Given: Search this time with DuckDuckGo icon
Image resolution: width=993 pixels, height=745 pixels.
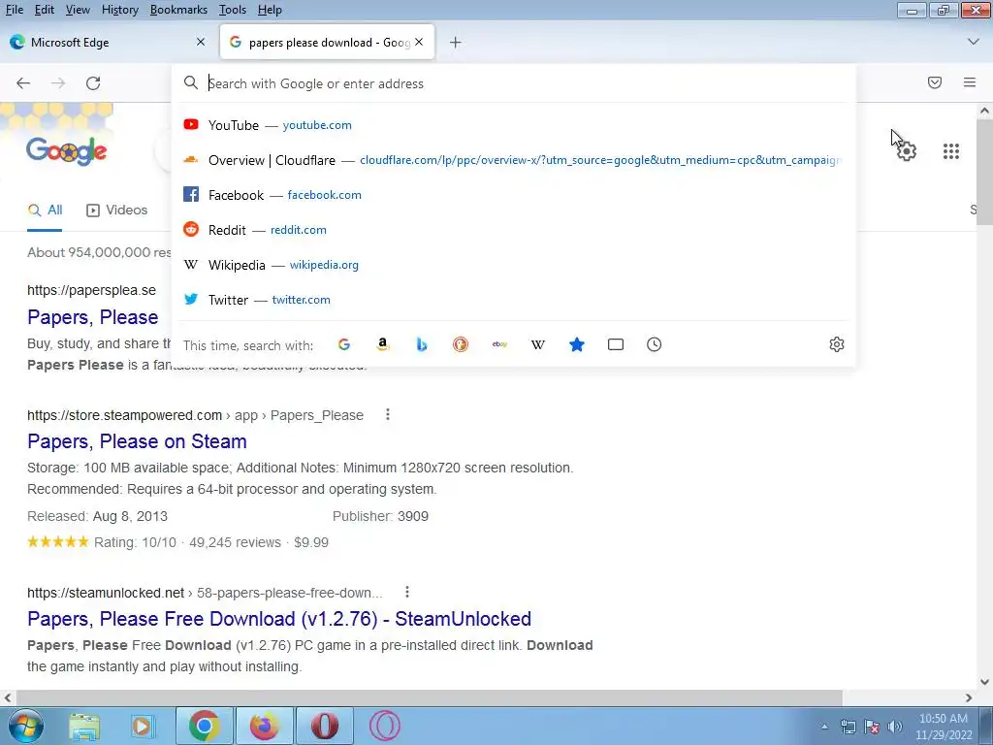Looking at the screenshot, I should pos(461,344).
